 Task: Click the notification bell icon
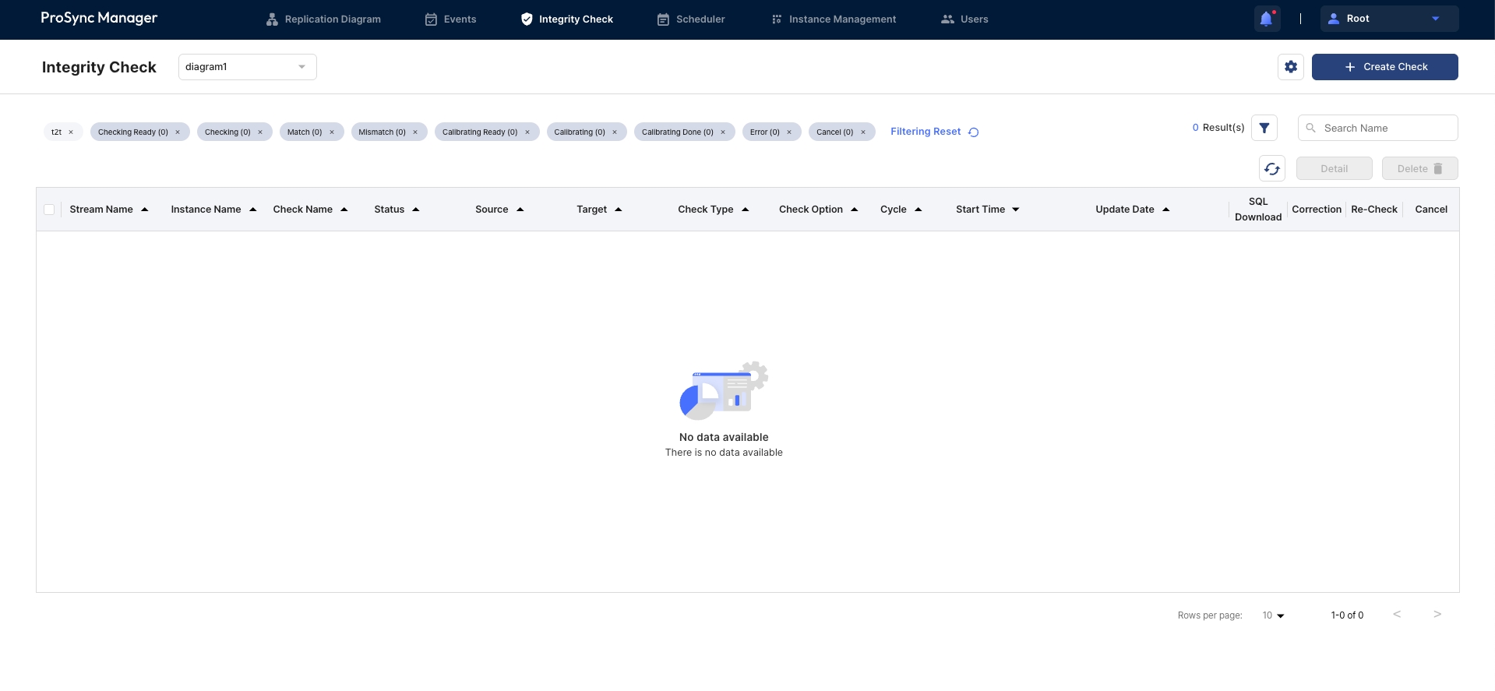(1266, 19)
